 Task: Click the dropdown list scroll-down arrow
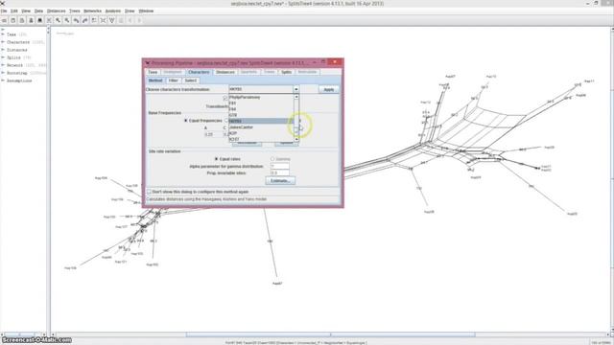point(296,139)
